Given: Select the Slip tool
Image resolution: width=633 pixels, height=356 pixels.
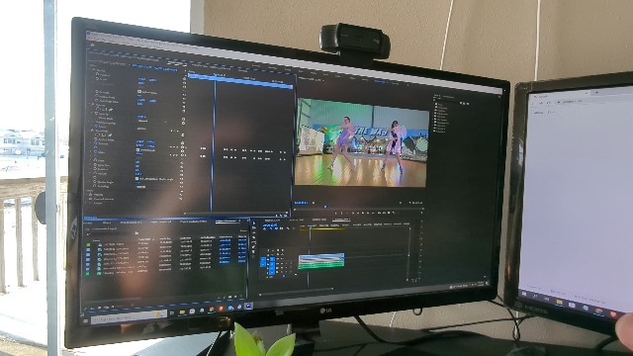Looking at the screenshot, I should click(x=254, y=242).
